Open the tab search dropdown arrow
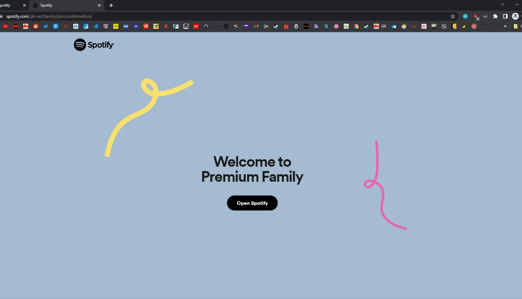522x299 pixels. coord(502,5)
